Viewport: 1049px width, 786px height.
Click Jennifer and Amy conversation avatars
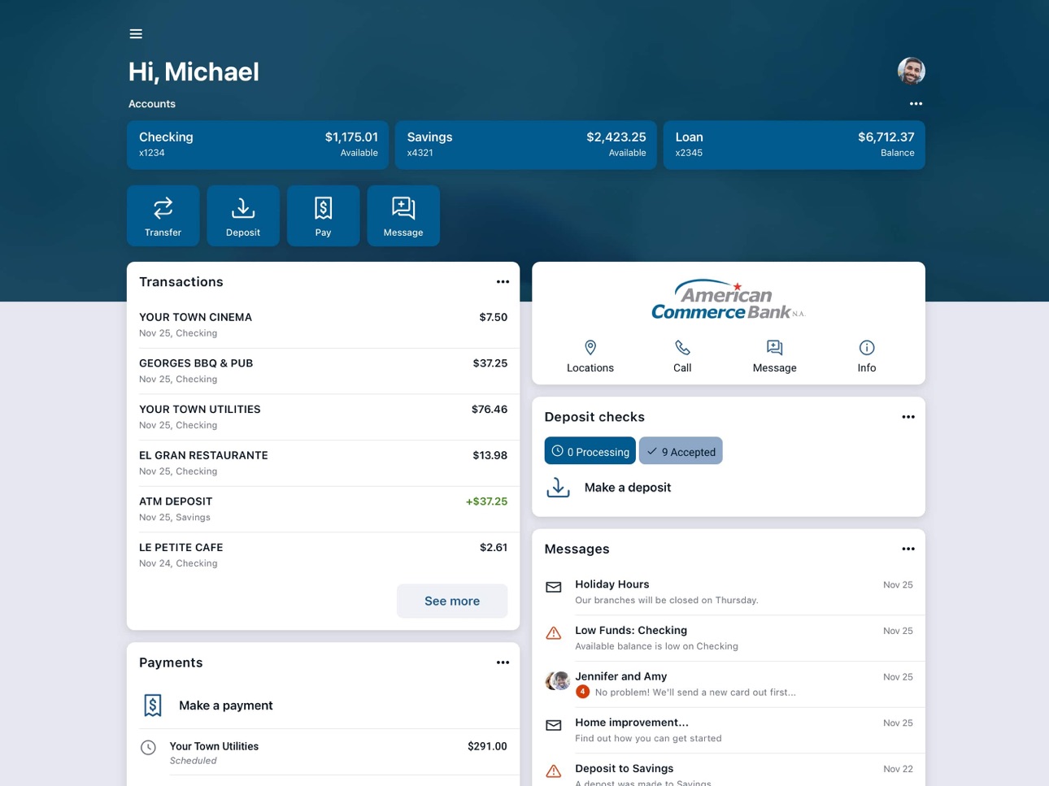click(557, 680)
